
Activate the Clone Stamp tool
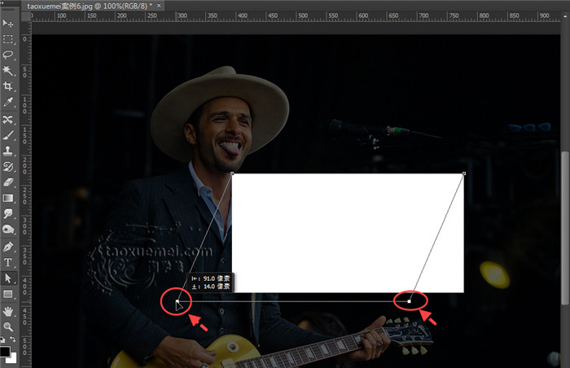click(x=8, y=151)
